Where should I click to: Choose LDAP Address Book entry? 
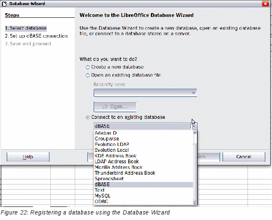coord(144,162)
